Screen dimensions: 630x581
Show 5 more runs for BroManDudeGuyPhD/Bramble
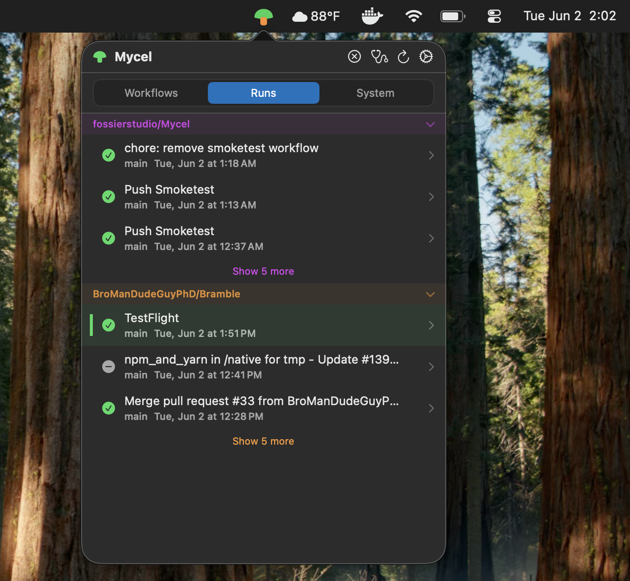(x=264, y=441)
